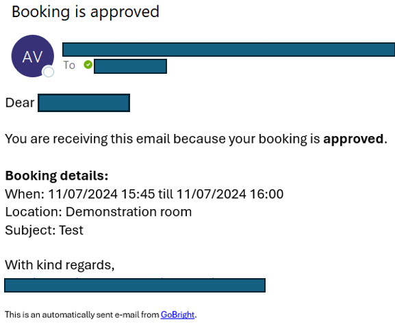Click the Booking is approved subject heading
Image resolution: width=395 pixels, height=326 pixels.
86,12
